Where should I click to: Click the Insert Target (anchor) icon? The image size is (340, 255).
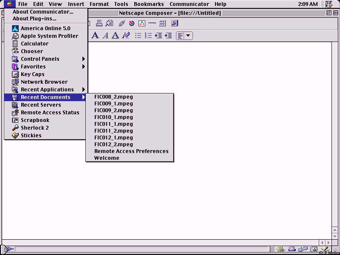132,23
